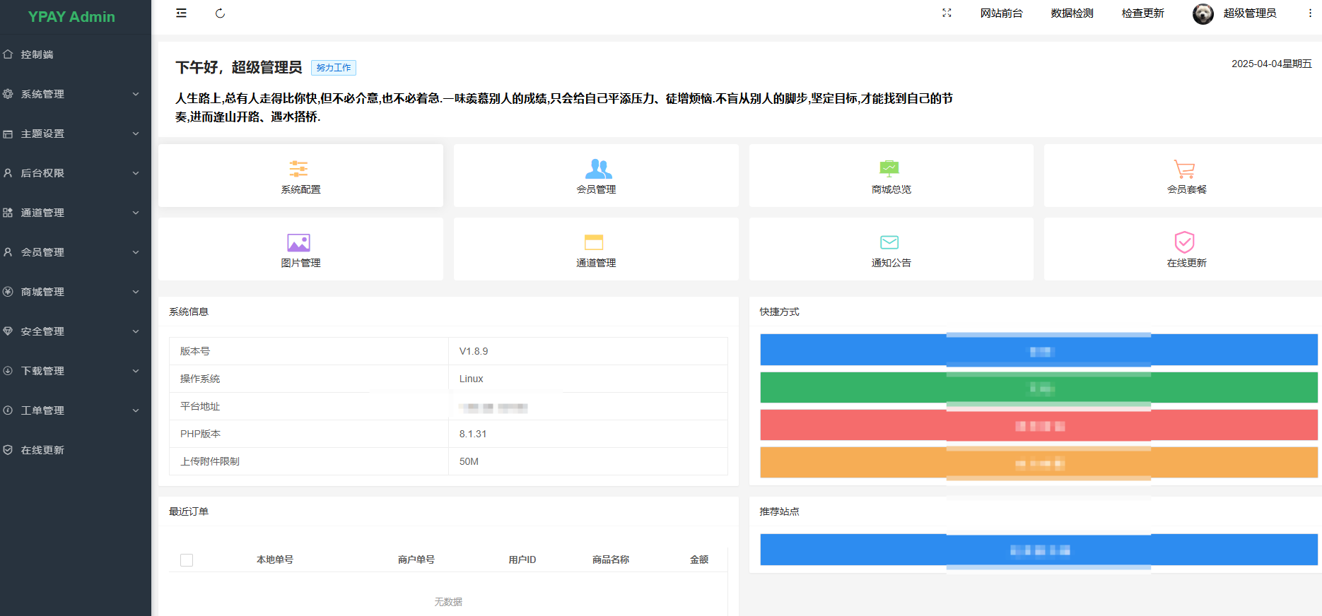Click the 努力工作 tag badge
The width and height of the screenshot is (1322, 616).
tap(334, 68)
